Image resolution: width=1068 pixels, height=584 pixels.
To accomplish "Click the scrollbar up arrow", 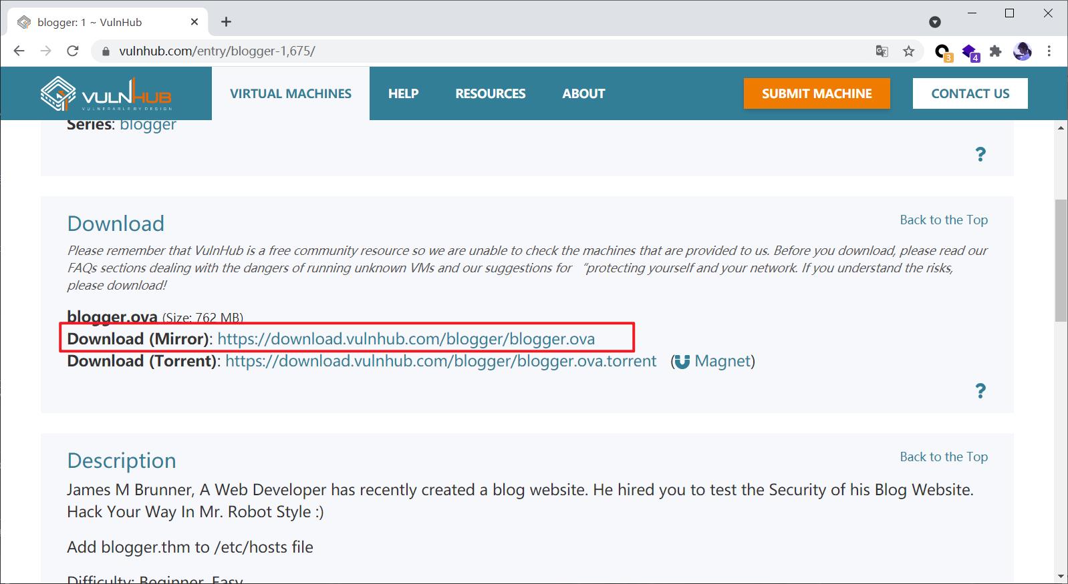I will pos(1061,127).
